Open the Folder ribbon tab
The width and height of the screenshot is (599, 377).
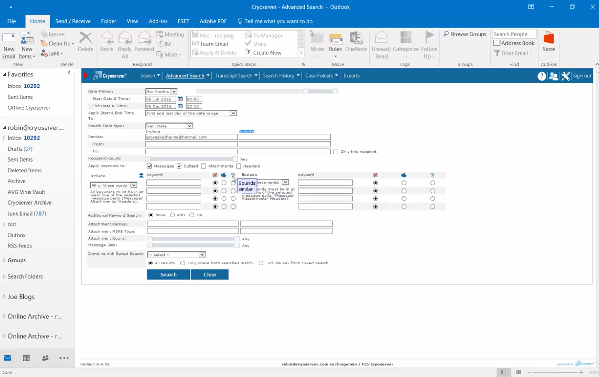(109, 21)
